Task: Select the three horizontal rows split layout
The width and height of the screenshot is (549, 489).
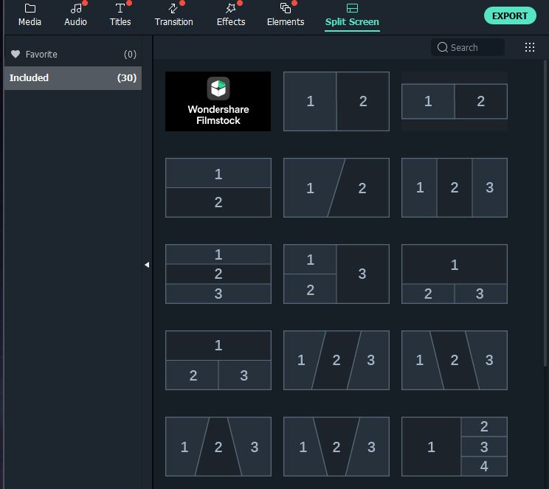Action: click(x=218, y=274)
